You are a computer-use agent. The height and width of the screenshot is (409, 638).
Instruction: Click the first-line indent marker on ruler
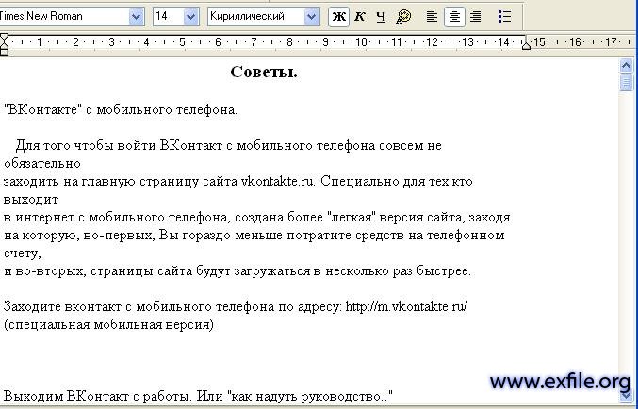pos(4,39)
